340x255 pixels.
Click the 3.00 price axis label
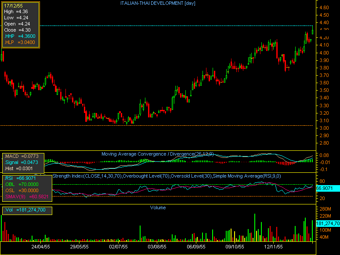[x=324, y=128]
